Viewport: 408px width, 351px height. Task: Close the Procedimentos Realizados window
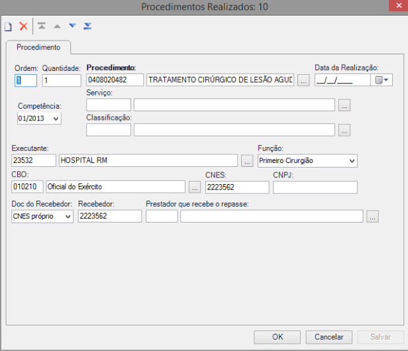point(398,5)
